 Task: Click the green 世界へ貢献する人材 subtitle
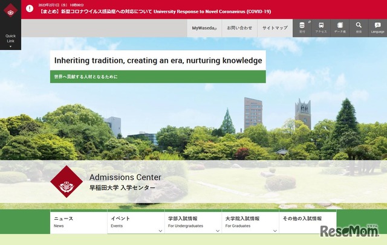pyautogui.click(x=158, y=77)
